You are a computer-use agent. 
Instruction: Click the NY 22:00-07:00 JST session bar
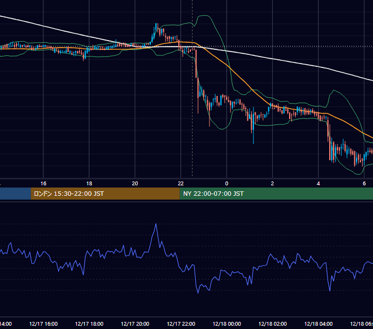(x=276, y=194)
